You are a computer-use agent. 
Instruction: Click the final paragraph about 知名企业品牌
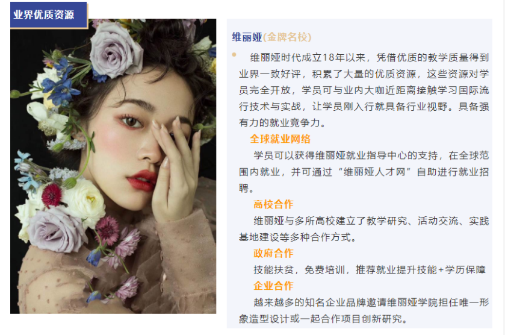tap(364, 310)
